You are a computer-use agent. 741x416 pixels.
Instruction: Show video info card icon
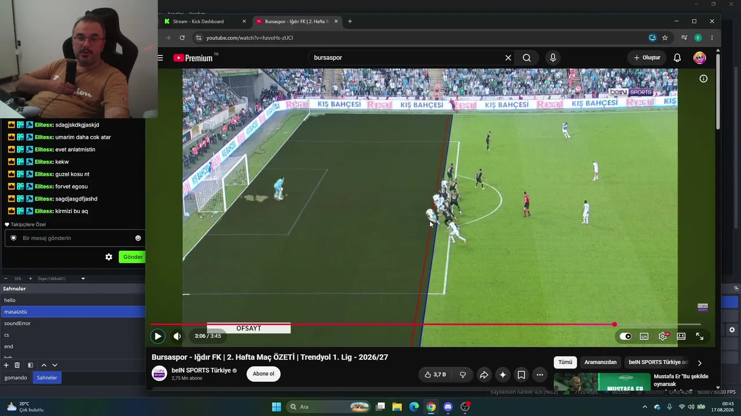click(x=703, y=79)
